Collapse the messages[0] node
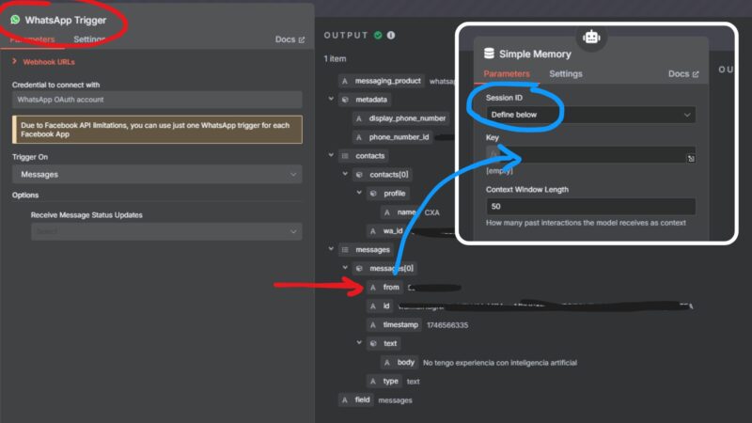Image resolution: width=752 pixels, height=423 pixels. pos(345,268)
